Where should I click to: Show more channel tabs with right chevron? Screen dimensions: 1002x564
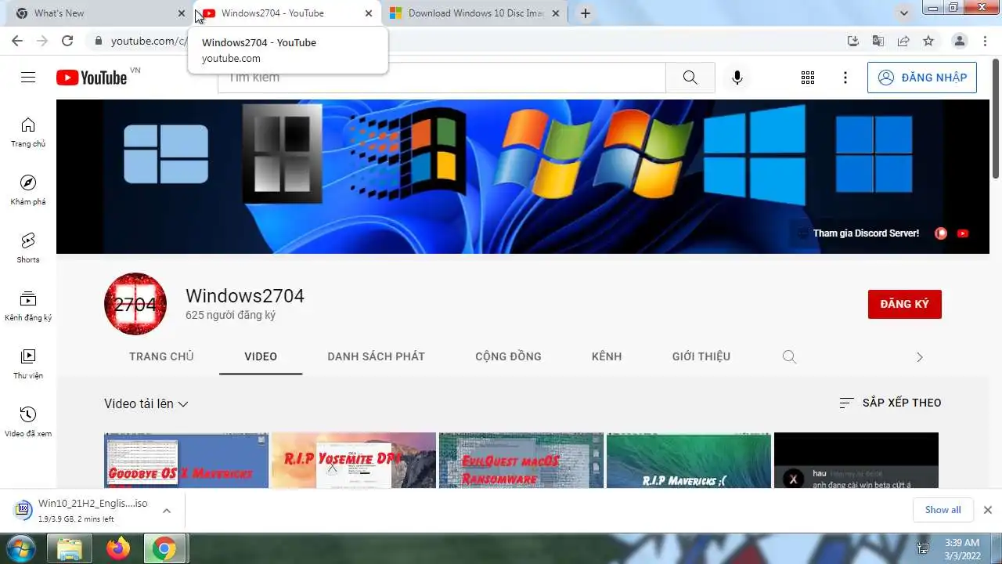[x=920, y=357]
